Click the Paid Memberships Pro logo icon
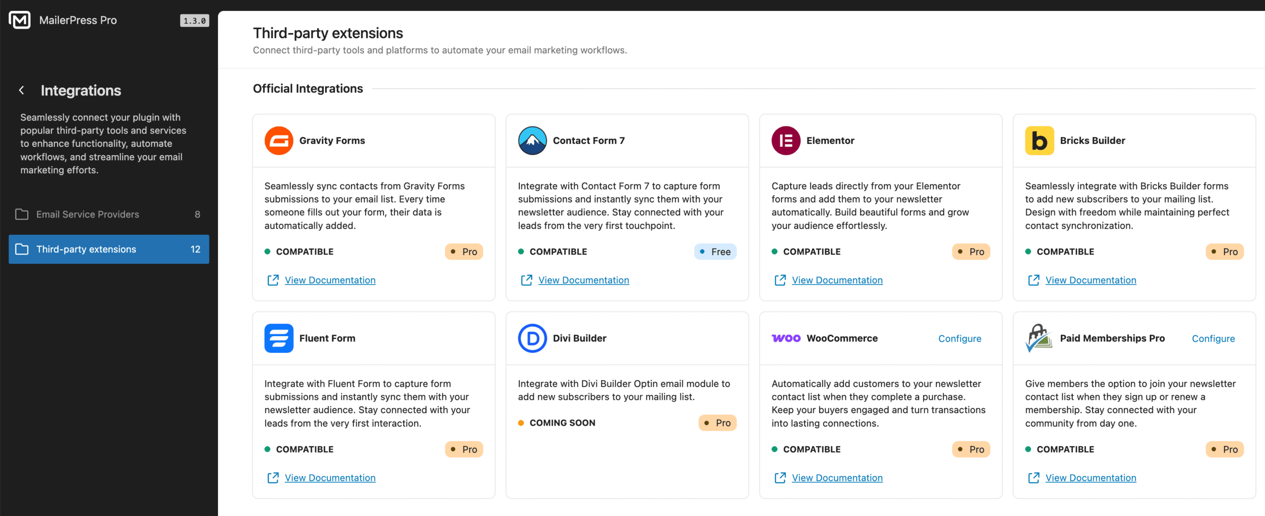The image size is (1265, 516). click(x=1039, y=338)
